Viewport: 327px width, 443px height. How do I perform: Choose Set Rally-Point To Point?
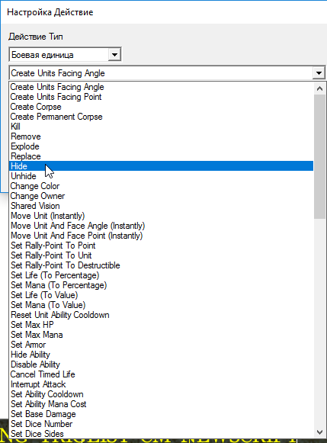pos(162,246)
